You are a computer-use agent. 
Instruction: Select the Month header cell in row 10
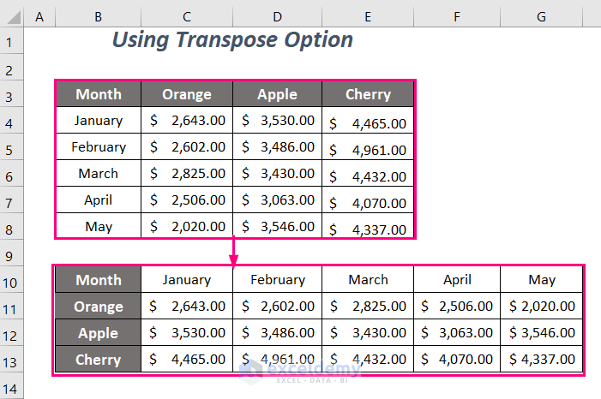point(98,279)
